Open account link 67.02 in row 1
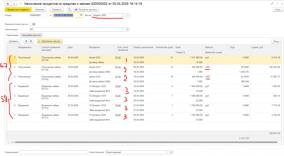Viewport: 284px width, 156px height. click(118, 58)
